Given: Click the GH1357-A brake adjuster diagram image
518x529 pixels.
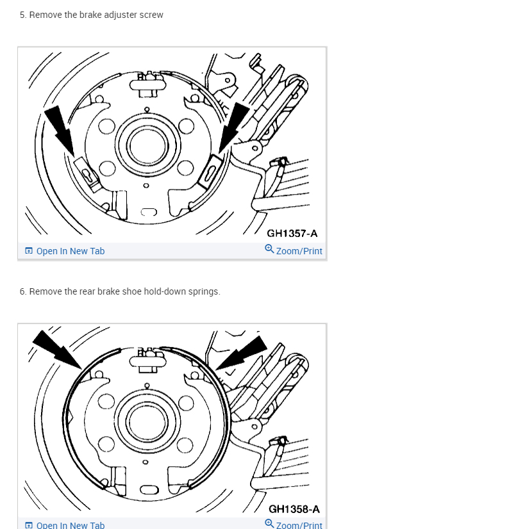Looking at the screenshot, I should pos(172,145).
